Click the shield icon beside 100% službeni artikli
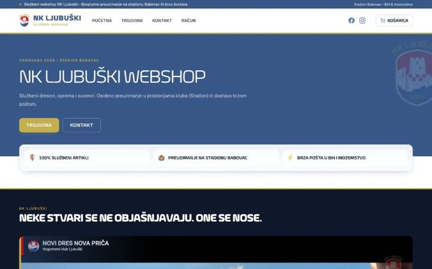The height and width of the screenshot is (269, 432). tap(33, 157)
